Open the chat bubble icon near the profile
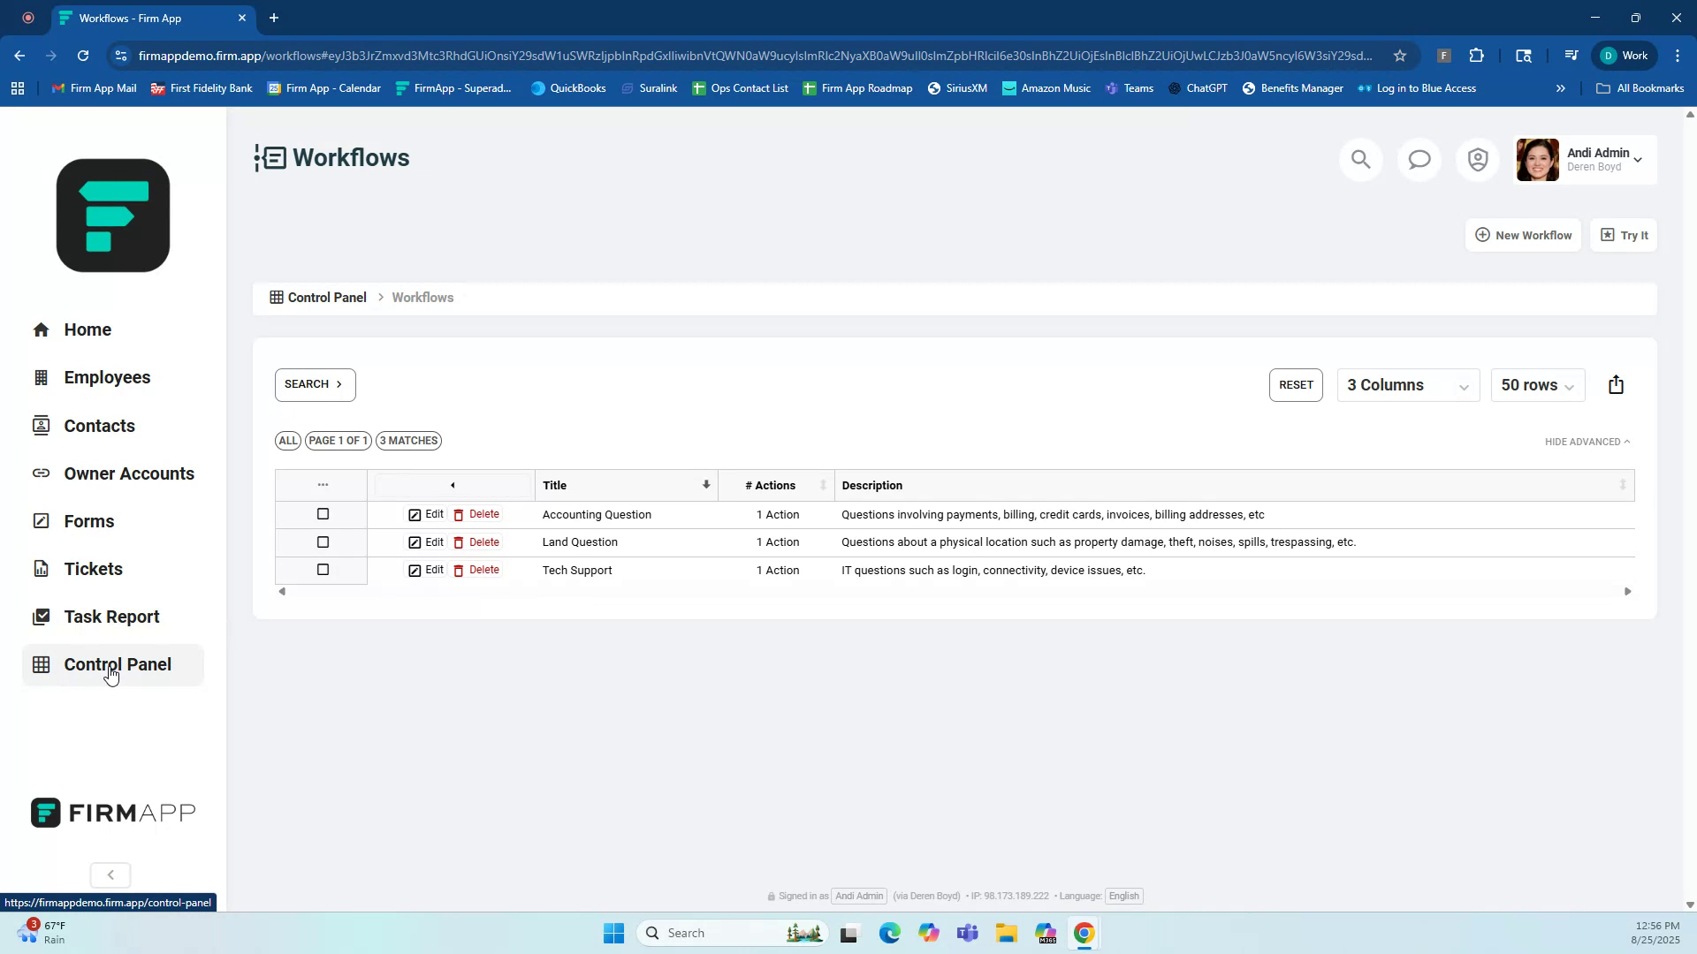This screenshot has width=1697, height=954. 1419,159
